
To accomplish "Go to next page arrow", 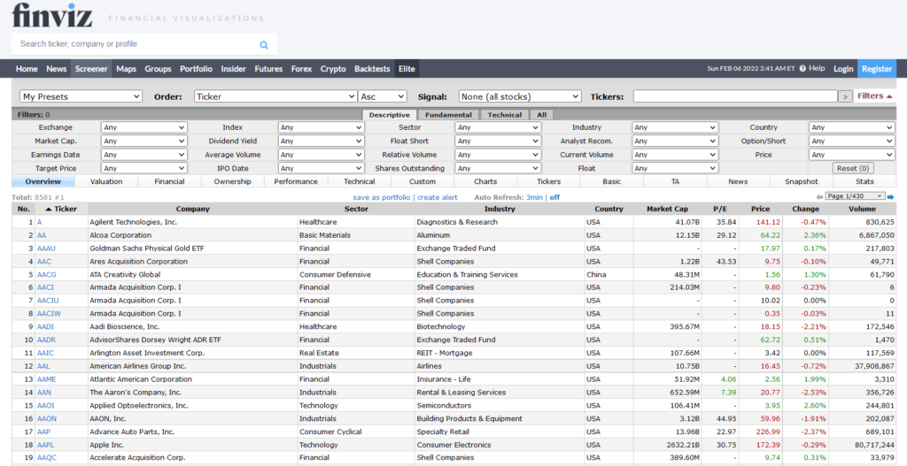I will point(891,196).
